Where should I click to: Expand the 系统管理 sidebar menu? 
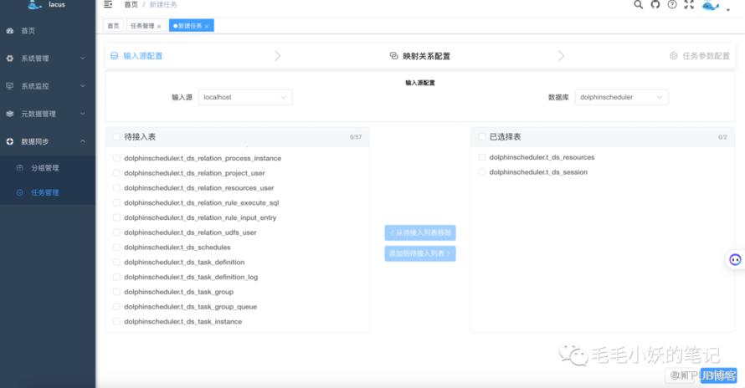(48, 59)
